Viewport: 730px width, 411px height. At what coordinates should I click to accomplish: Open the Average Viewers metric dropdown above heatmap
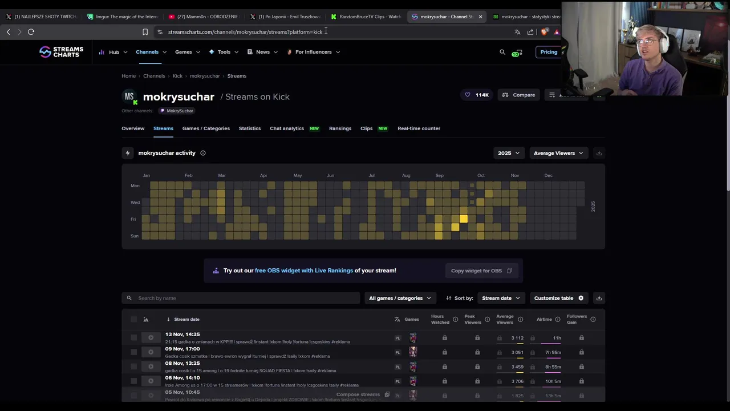(558, 153)
